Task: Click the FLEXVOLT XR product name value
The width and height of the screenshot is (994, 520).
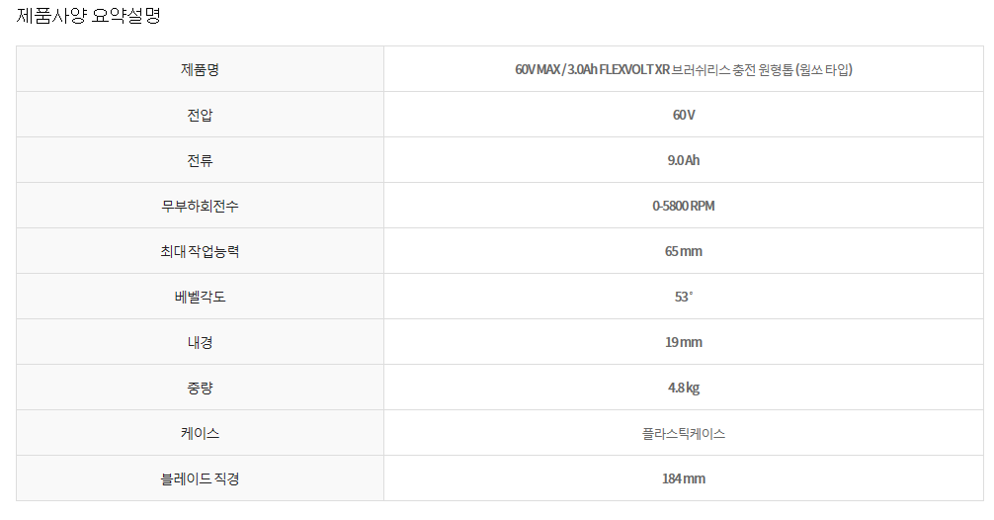Action: (683, 69)
